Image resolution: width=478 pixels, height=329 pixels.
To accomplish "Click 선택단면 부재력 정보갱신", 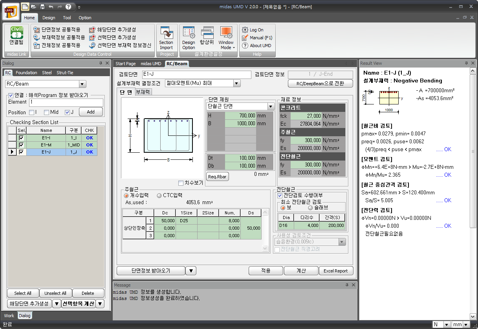I will [120, 45].
